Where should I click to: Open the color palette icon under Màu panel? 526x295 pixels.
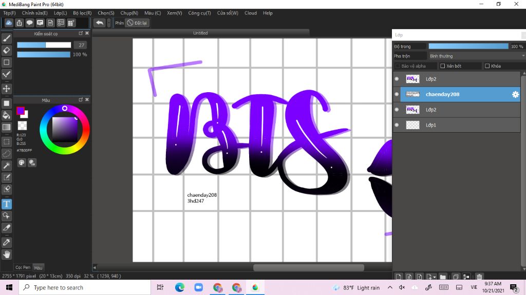(22, 162)
